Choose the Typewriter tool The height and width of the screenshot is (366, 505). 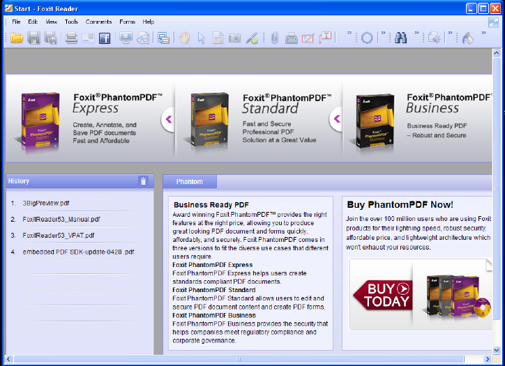click(291, 38)
